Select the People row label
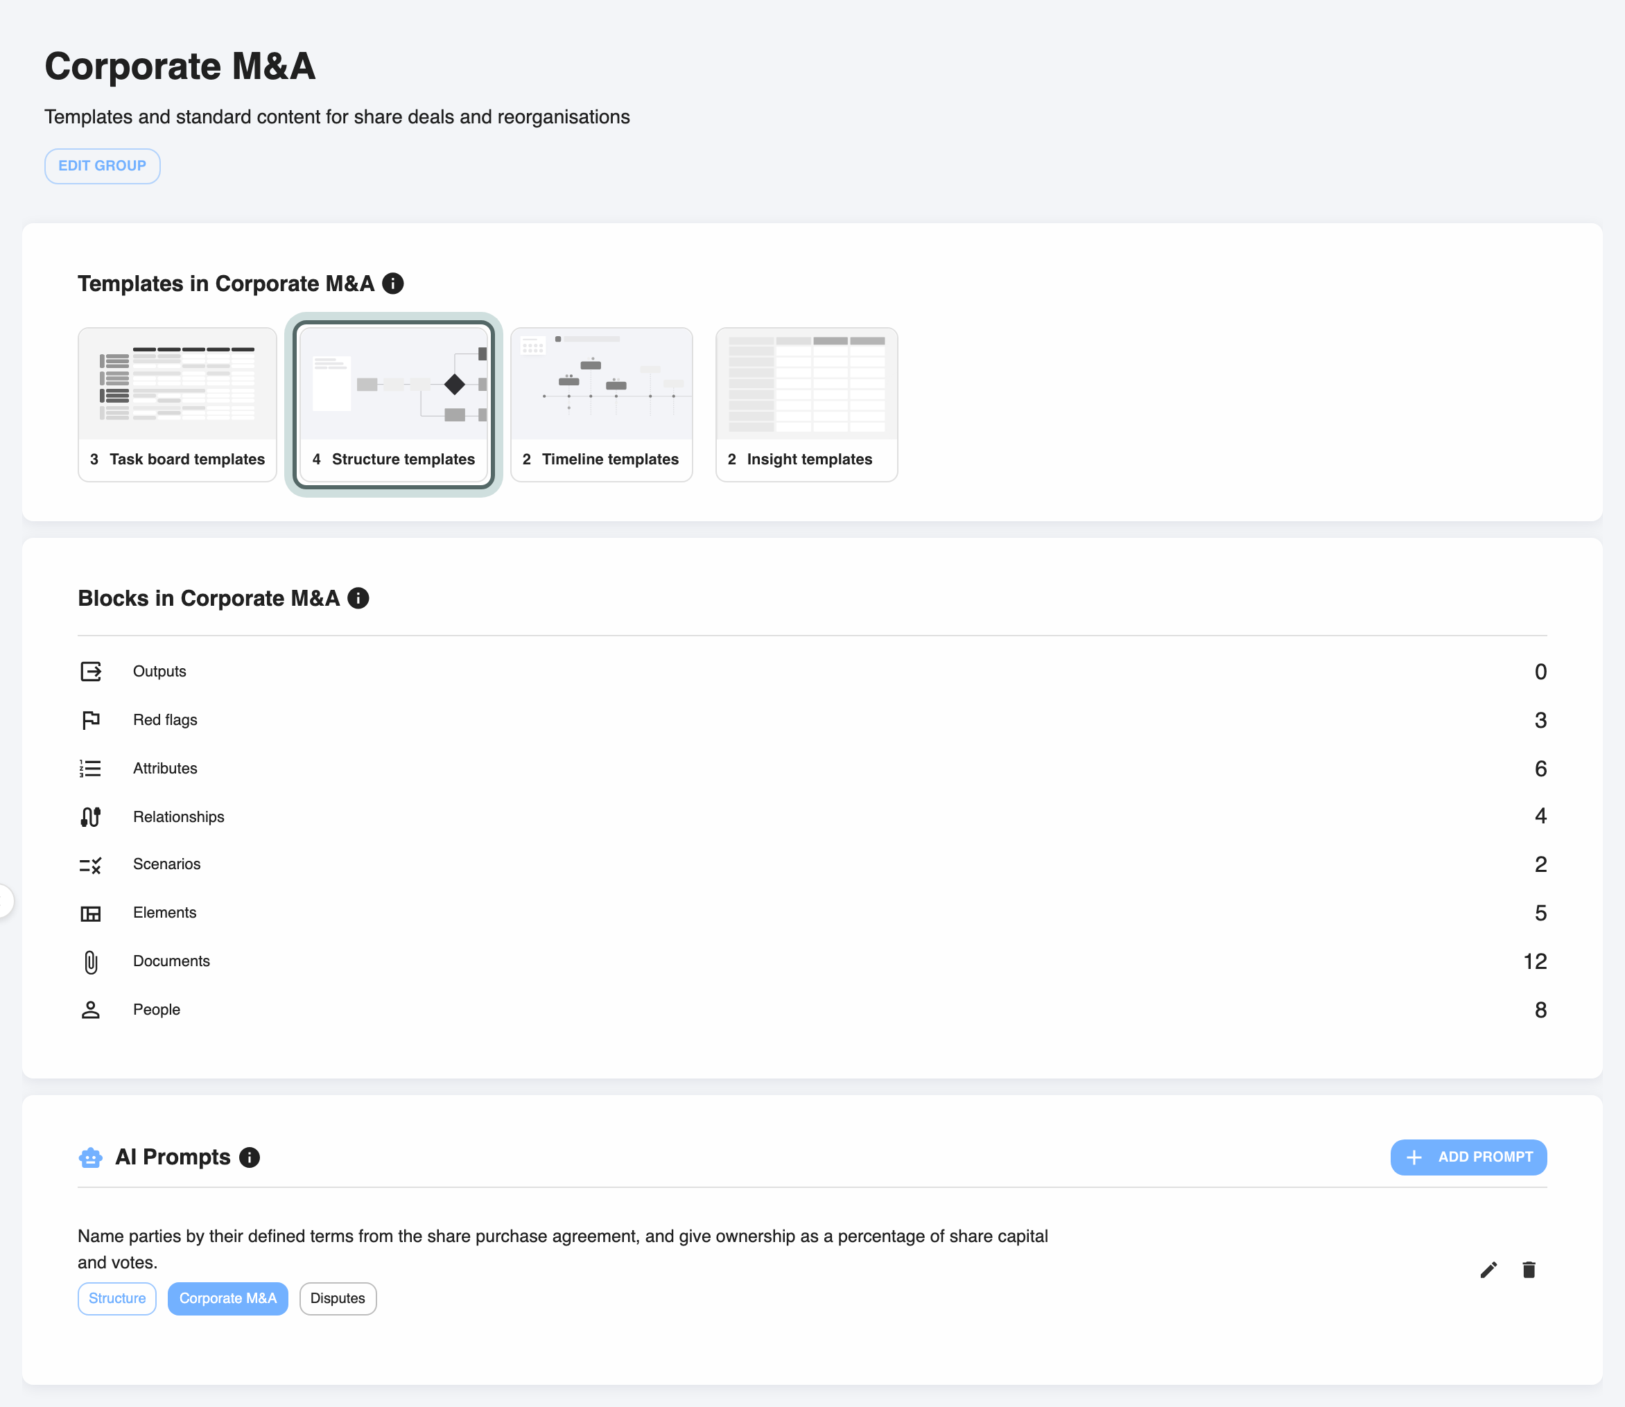This screenshot has width=1625, height=1407. coord(156,1010)
